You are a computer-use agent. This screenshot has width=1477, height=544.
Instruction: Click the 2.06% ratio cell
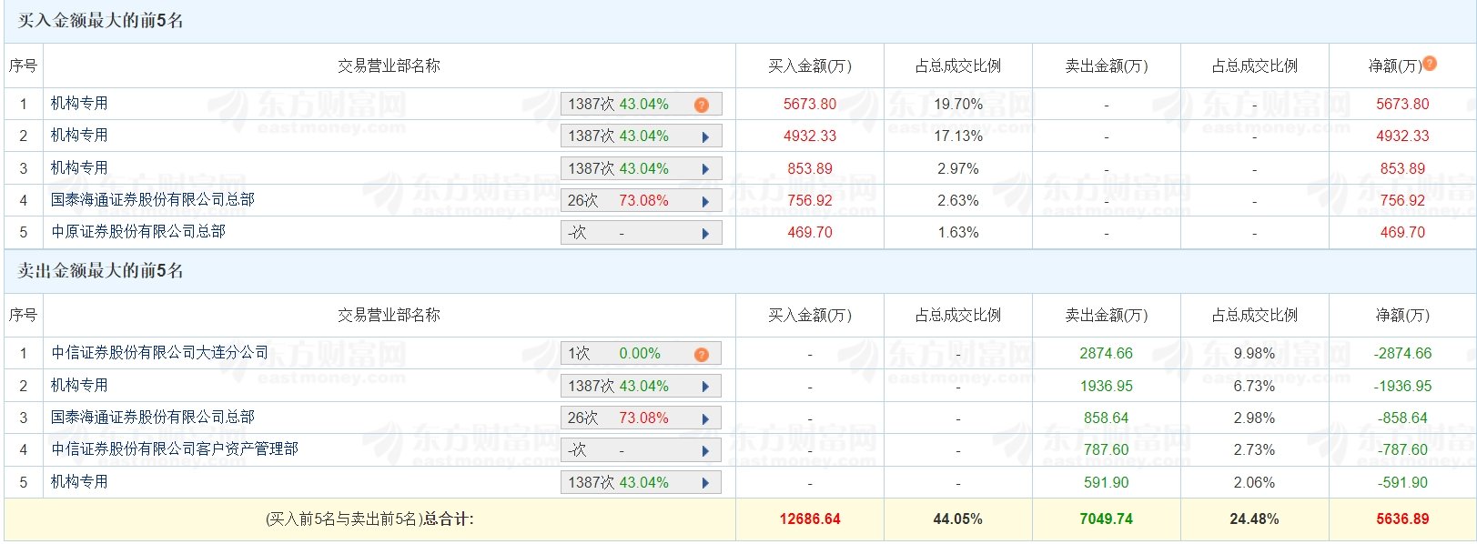coord(1255,482)
